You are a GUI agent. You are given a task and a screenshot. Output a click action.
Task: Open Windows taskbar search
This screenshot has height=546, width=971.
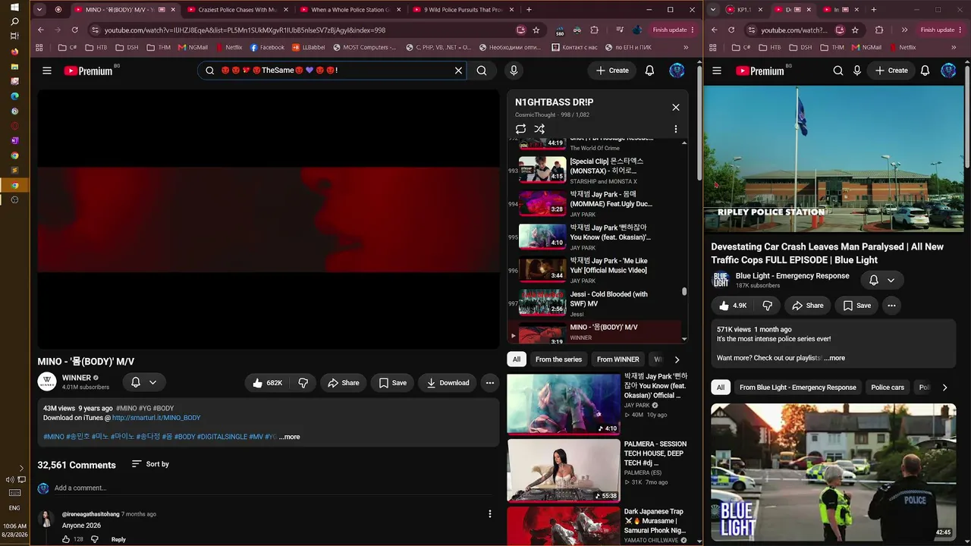[14, 21]
